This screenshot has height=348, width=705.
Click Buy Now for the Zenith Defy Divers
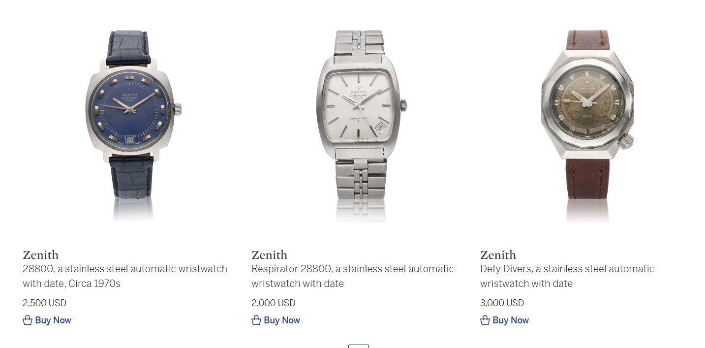(511, 320)
